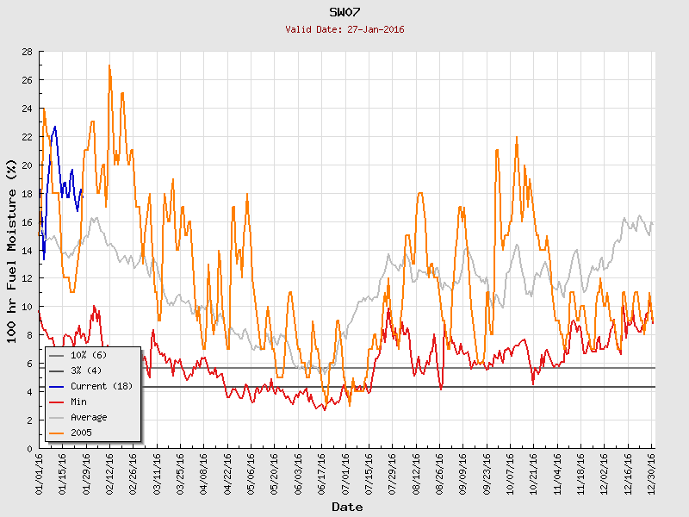Click the orange line swatch beside 2005
689x517 pixels.
(58, 433)
